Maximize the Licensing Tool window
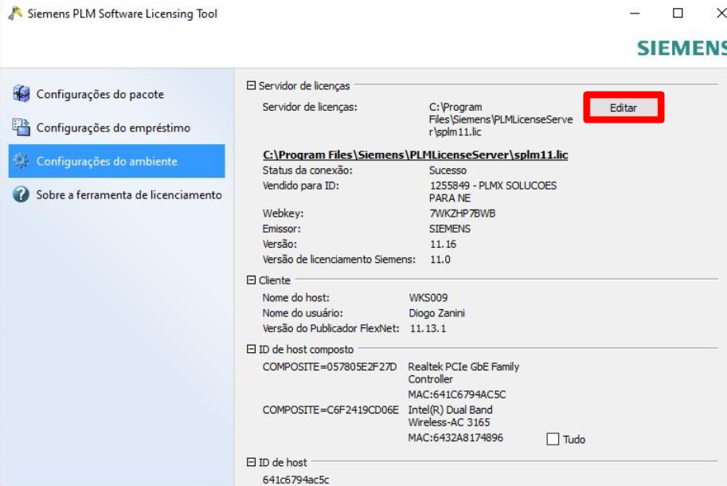 [678, 13]
